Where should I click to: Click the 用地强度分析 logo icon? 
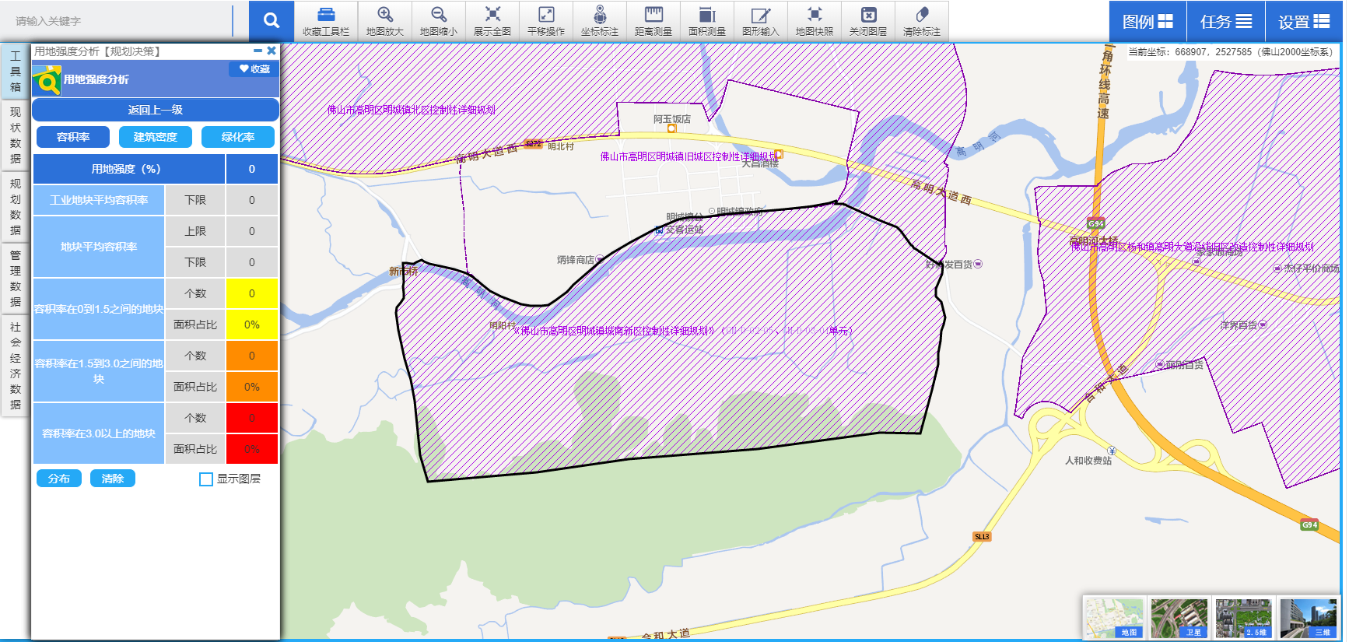pyautogui.click(x=47, y=80)
